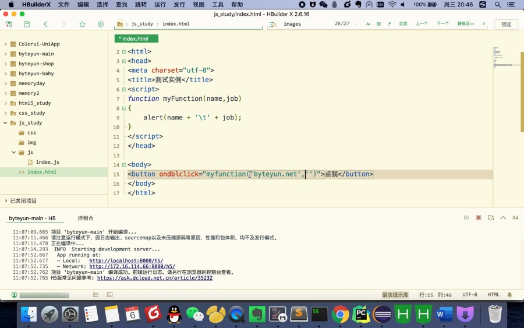
Task: Open the search history dropdown arrow
Action: tap(355, 24)
